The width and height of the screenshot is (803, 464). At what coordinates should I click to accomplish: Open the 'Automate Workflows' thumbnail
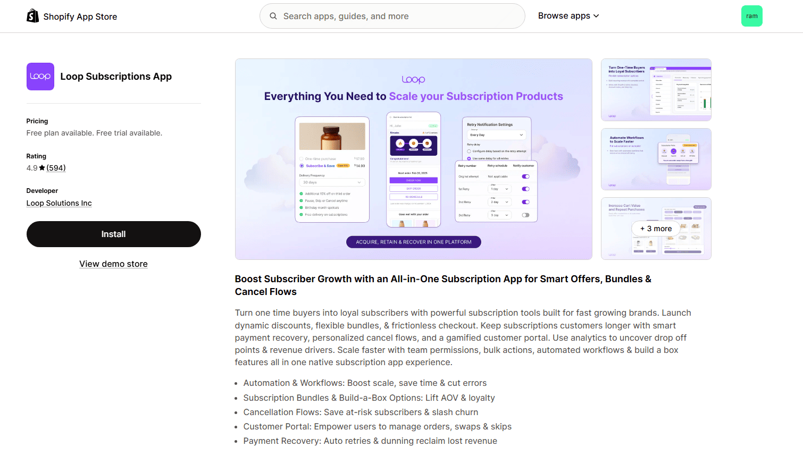pyautogui.click(x=656, y=159)
